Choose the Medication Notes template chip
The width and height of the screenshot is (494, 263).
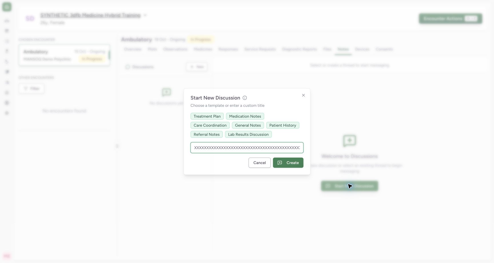tap(245, 117)
